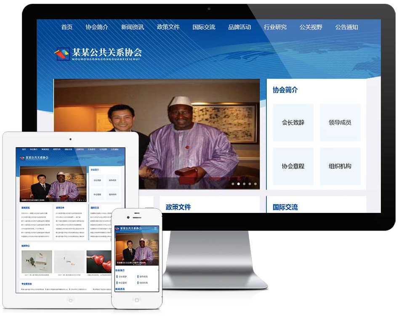Click the association logo on the tablet screen
The width and height of the screenshot is (399, 316).
(x=34, y=158)
